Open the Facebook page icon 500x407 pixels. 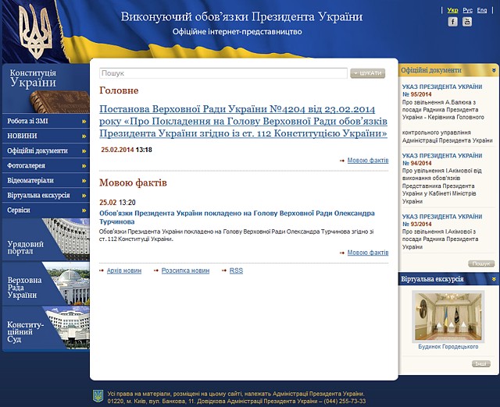click(452, 22)
